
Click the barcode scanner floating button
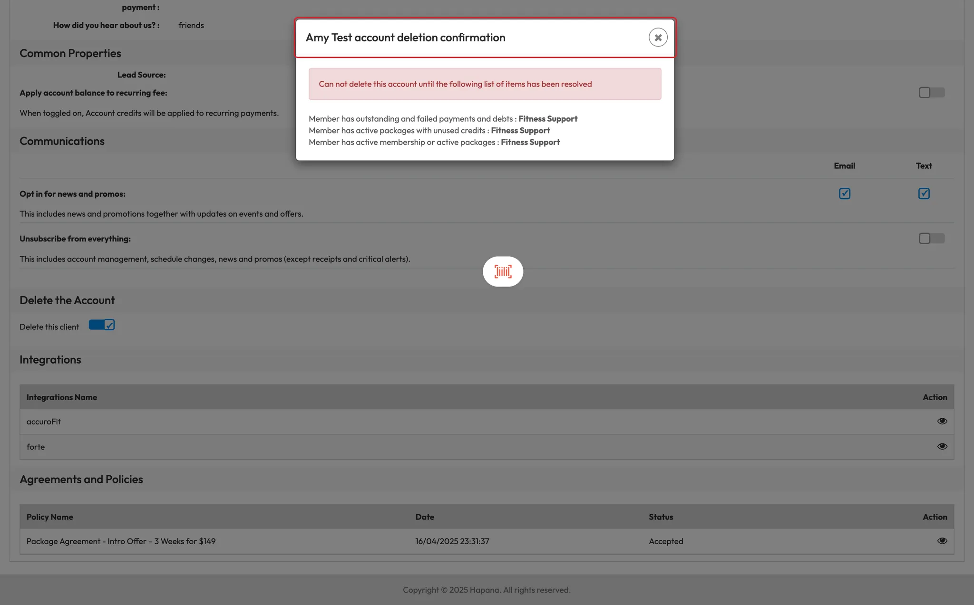[503, 271]
